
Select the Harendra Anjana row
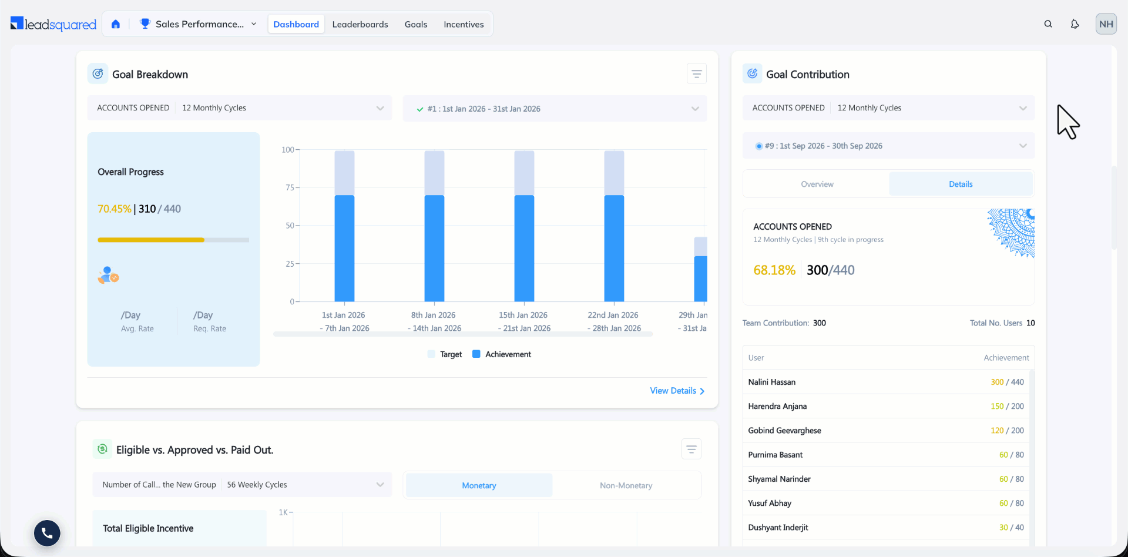[x=886, y=406]
